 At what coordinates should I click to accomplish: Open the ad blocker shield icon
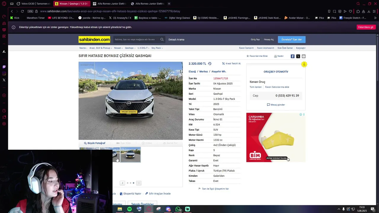coord(340,11)
